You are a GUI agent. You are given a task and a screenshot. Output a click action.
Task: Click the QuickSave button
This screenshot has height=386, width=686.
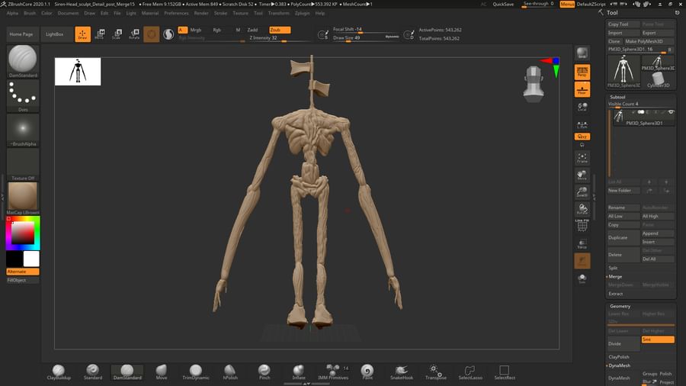coord(503,4)
